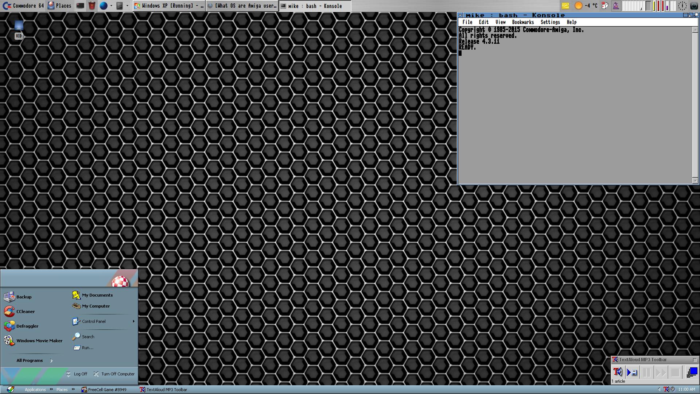This screenshot has width=700, height=394.
Task: Open the VID desktop icon
Action: tap(19, 30)
